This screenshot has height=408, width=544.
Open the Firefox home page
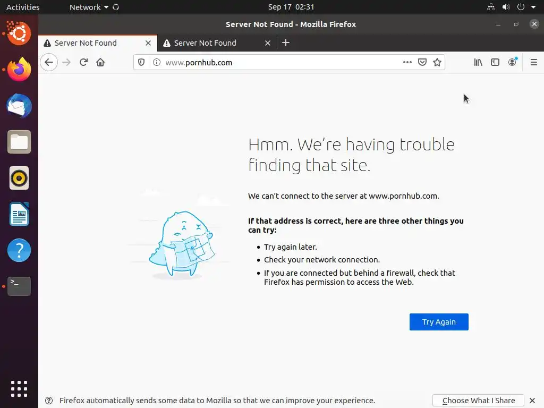(x=100, y=63)
